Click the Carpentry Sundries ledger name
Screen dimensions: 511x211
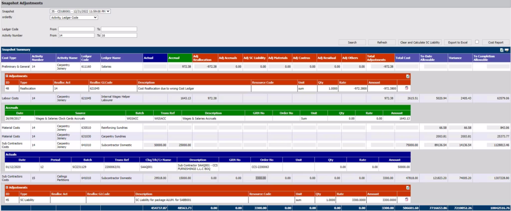point(113,136)
